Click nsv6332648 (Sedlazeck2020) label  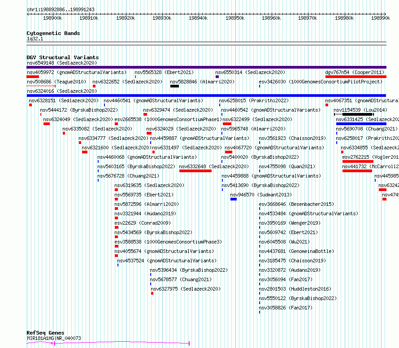point(214,166)
